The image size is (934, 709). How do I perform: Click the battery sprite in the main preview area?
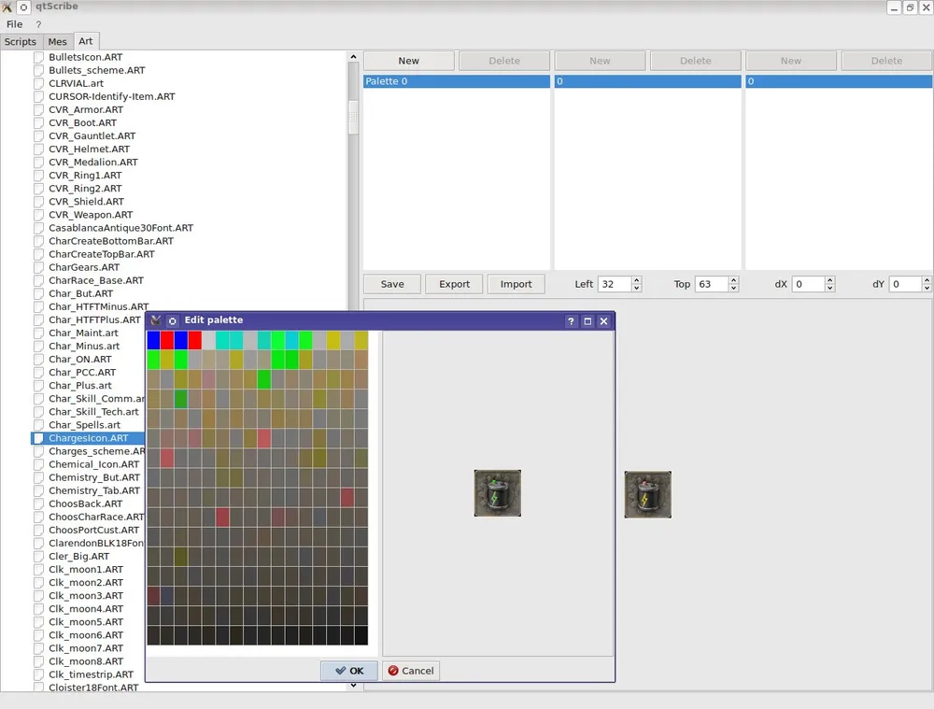[647, 494]
